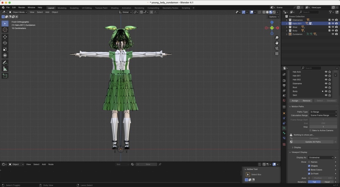Switch to rendered viewport shading
340x187 pixels.
click(274, 12)
